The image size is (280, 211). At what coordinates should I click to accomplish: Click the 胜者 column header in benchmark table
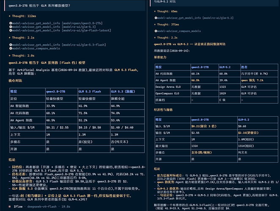pos(244,67)
